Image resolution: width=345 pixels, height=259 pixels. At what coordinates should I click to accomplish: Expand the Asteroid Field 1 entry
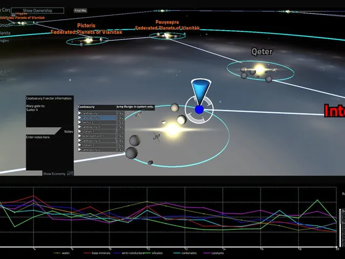coord(80,136)
